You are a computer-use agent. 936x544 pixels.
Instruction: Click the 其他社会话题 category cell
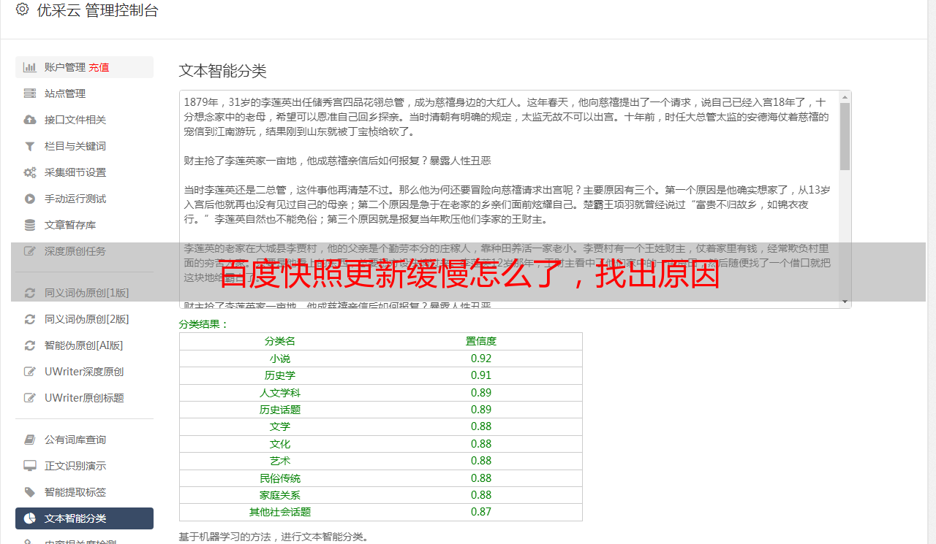click(280, 512)
